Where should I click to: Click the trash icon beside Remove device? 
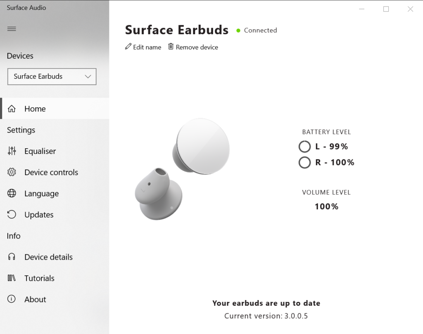(x=171, y=47)
